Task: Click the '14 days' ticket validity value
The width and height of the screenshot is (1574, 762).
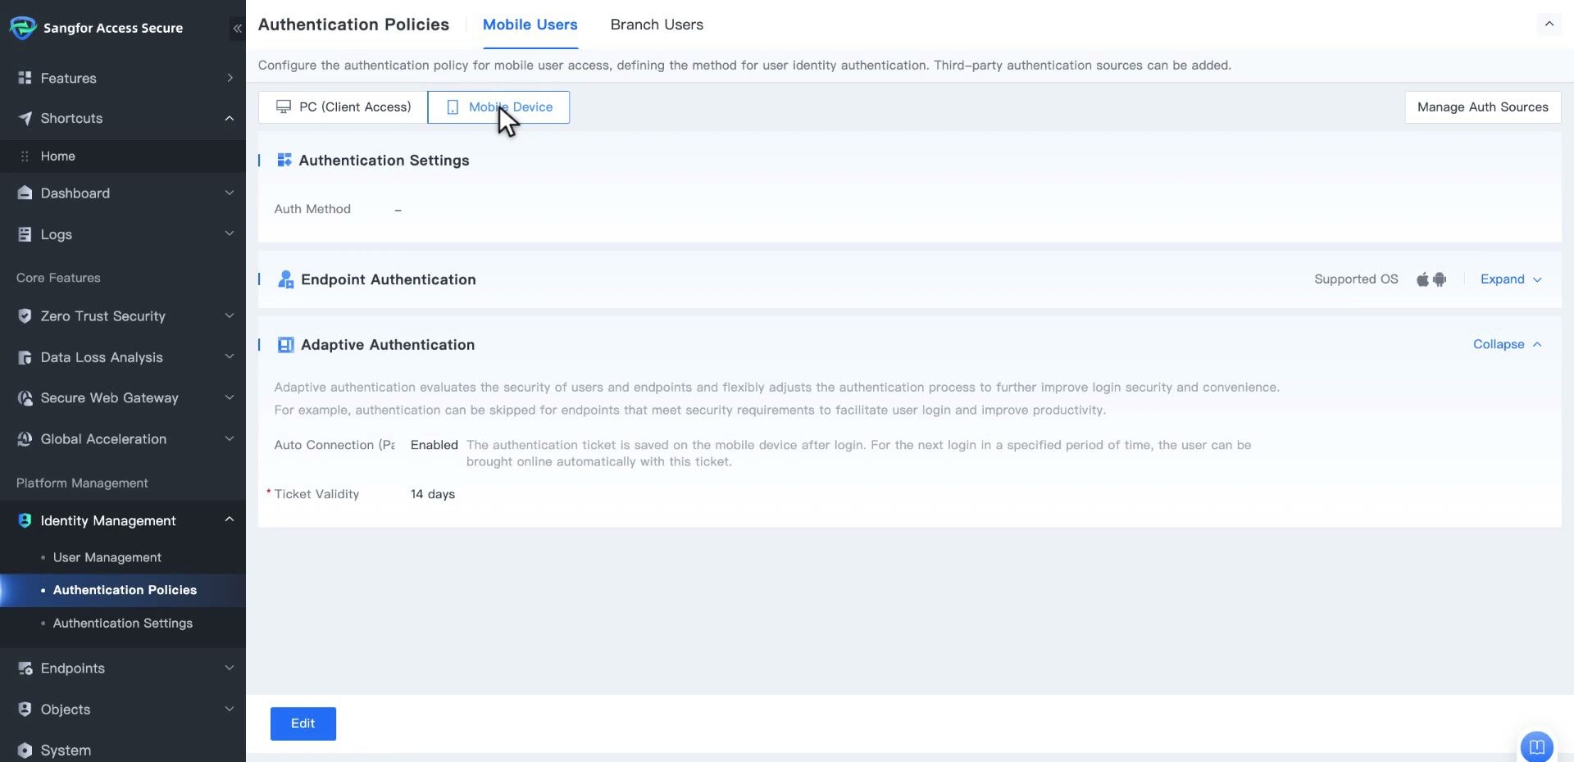Action: (433, 494)
